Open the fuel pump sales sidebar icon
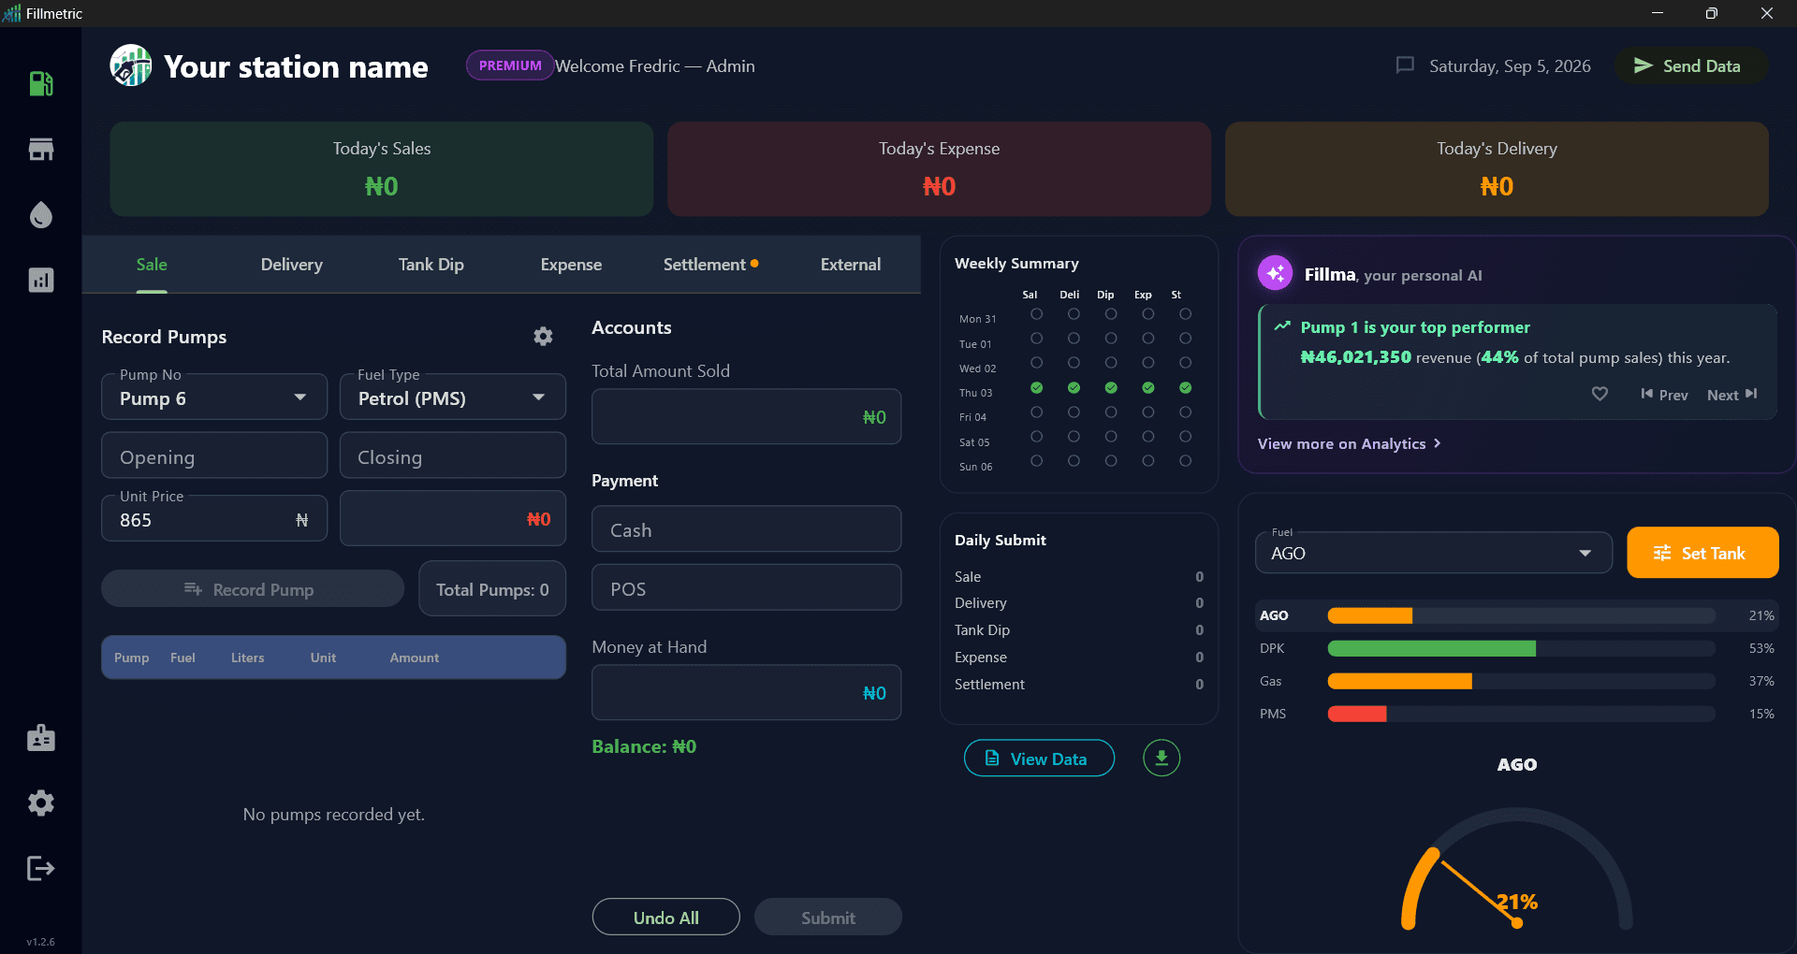This screenshot has width=1797, height=954. click(x=41, y=84)
